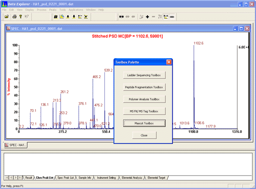Switch to the Chro Peak List tab
Image resolution: width=256 pixels, height=189 pixels.
(x=45, y=177)
